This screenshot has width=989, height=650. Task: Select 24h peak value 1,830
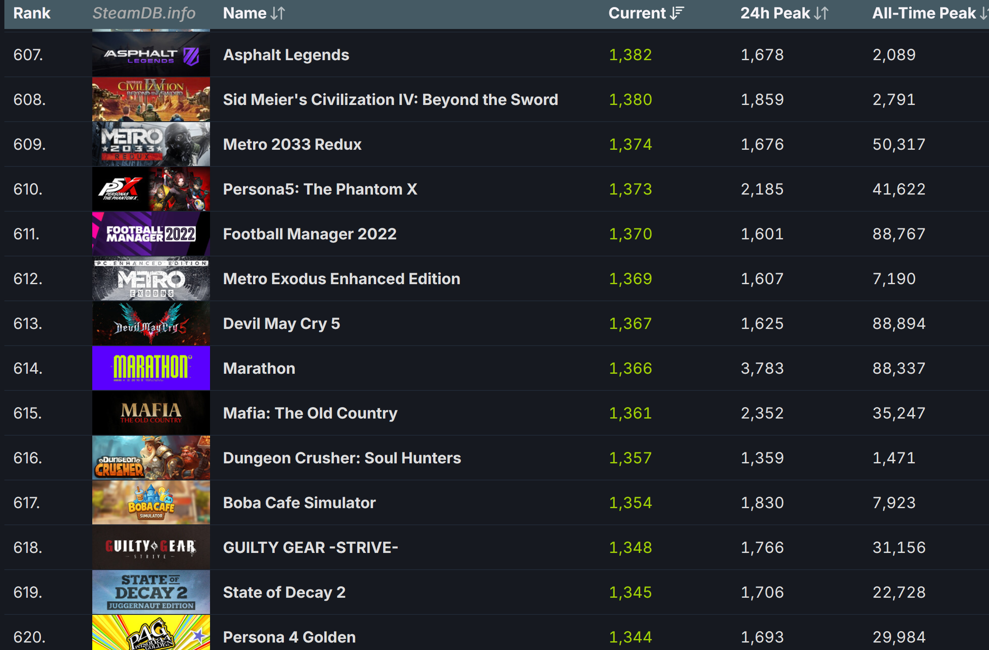(762, 503)
